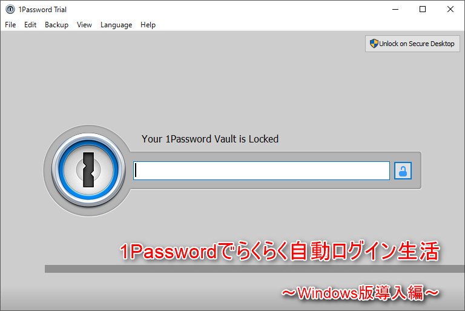Image resolution: width=465 pixels, height=311 pixels.
Task: Click the 1Password Trial window title
Action: pos(42,10)
